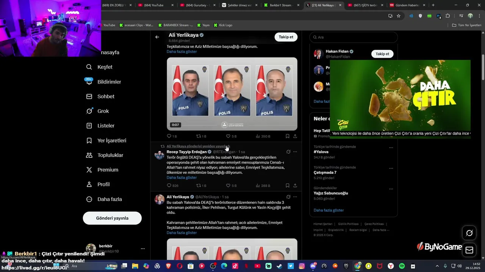Open Profil page from sidebar
This screenshot has width=485, height=272.
click(98, 184)
